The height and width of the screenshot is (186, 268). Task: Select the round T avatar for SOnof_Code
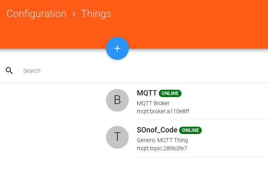(x=117, y=137)
